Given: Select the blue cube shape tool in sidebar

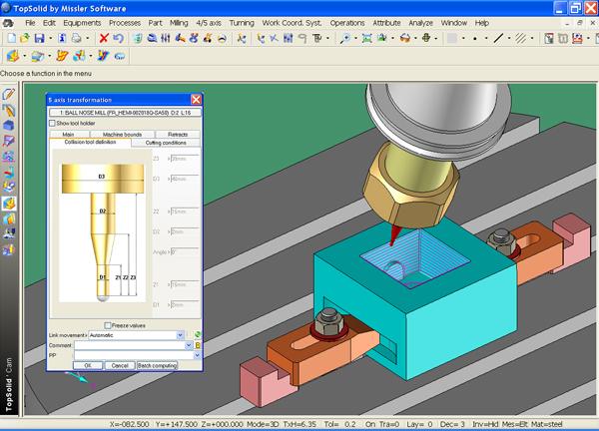Looking at the screenshot, I should click(x=8, y=126).
